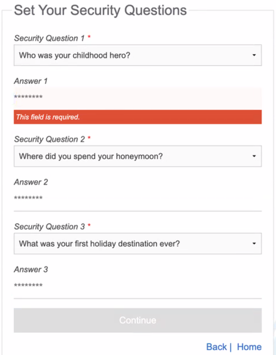The height and width of the screenshot is (355, 276).
Task: Open the Security Question 3 dropdown
Action: [138, 243]
